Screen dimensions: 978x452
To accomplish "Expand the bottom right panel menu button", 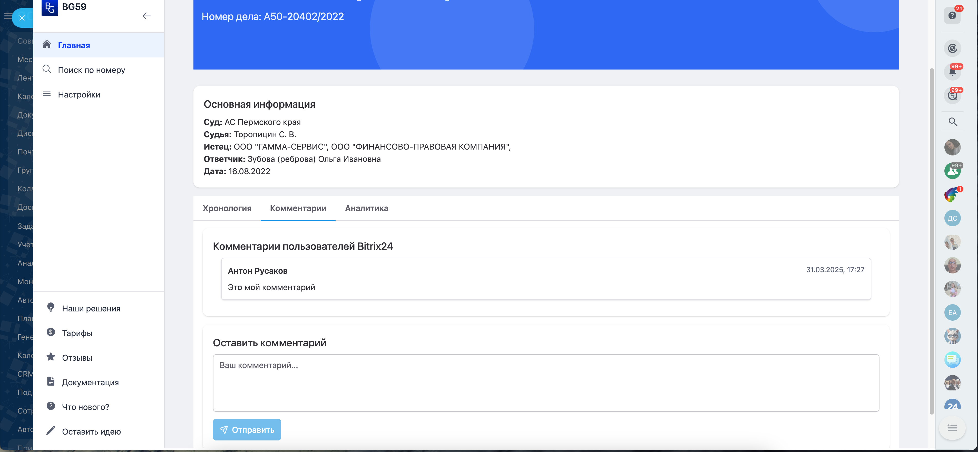I will coord(952,428).
